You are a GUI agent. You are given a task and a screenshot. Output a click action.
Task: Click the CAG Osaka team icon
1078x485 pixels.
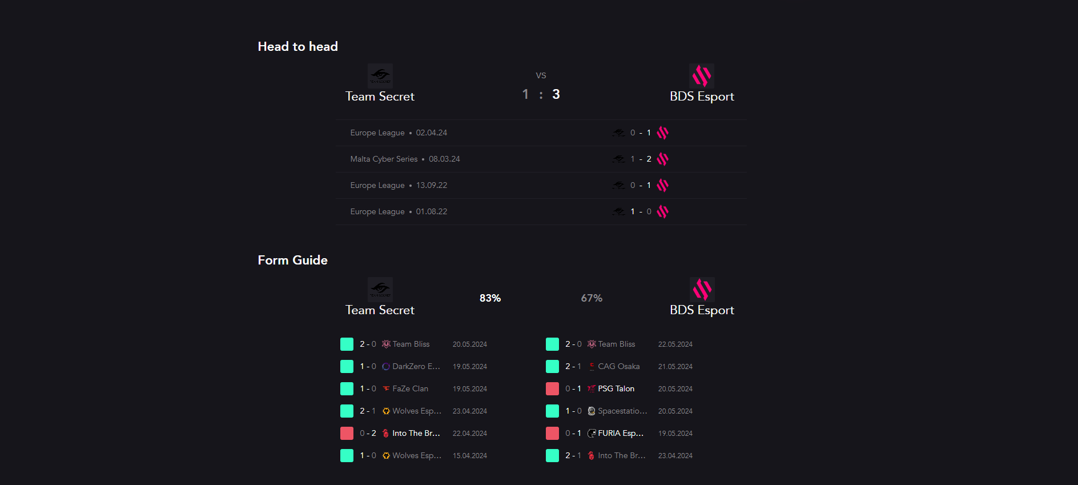592,367
